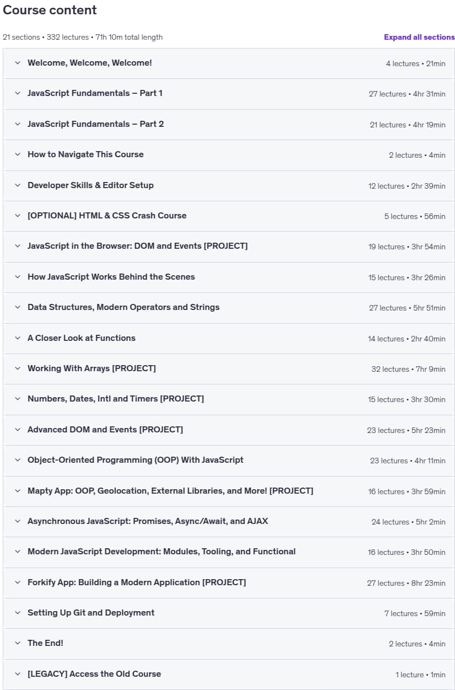Expand all sections of the course
This screenshot has height=690, width=455.
pyautogui.click(x=419, y=38)
